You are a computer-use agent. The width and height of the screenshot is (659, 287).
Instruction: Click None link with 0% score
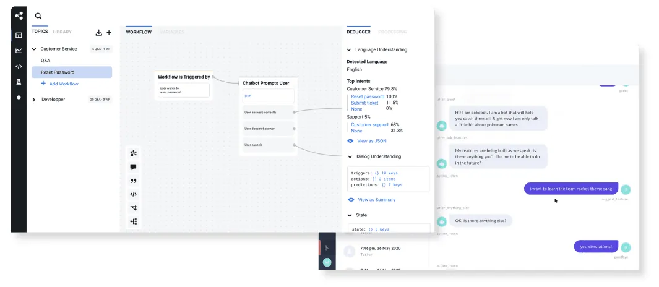356,109
